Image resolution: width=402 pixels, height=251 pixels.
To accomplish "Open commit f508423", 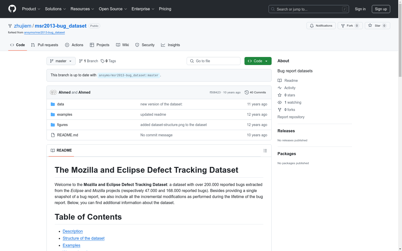I will (215, 92).
